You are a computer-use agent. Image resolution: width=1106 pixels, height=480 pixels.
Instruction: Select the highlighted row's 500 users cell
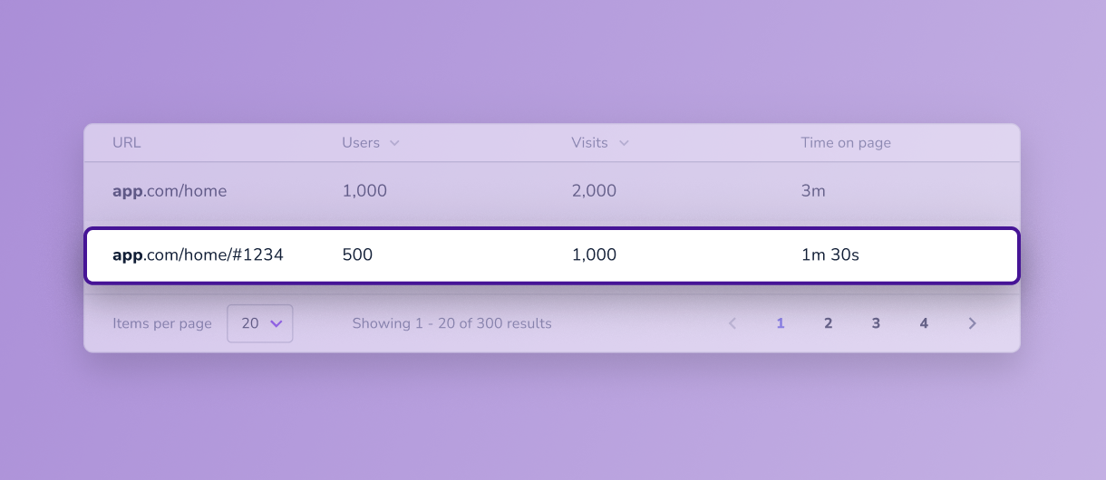click(357, 255)
